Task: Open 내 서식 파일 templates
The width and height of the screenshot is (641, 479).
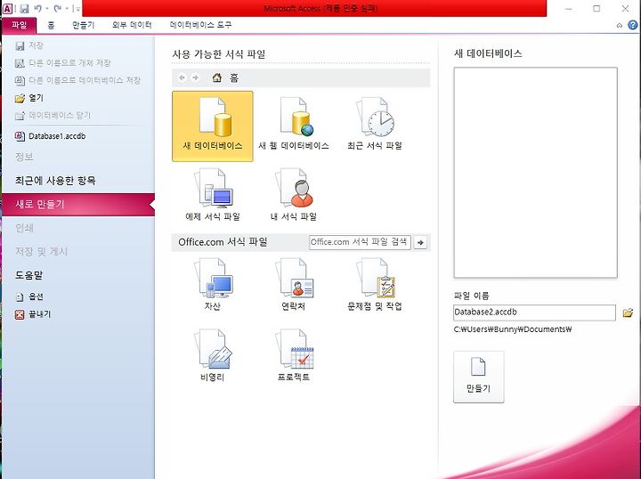Action: [x=294, y=194]
